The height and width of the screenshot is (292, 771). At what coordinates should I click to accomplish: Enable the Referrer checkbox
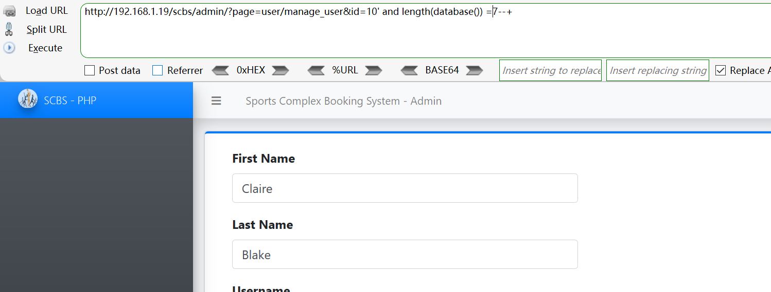point(157,70)
